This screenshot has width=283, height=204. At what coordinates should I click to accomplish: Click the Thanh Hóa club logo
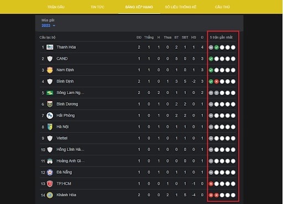[50, 47]
